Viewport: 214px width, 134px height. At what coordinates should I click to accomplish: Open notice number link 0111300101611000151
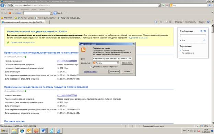tap(67, 61)
